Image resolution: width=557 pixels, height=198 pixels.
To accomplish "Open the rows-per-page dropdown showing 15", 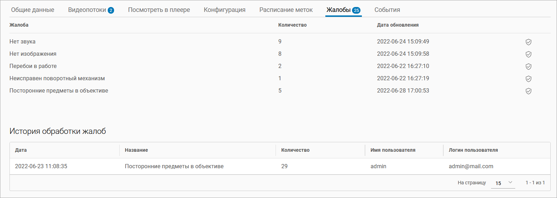I will pos(503,183).
